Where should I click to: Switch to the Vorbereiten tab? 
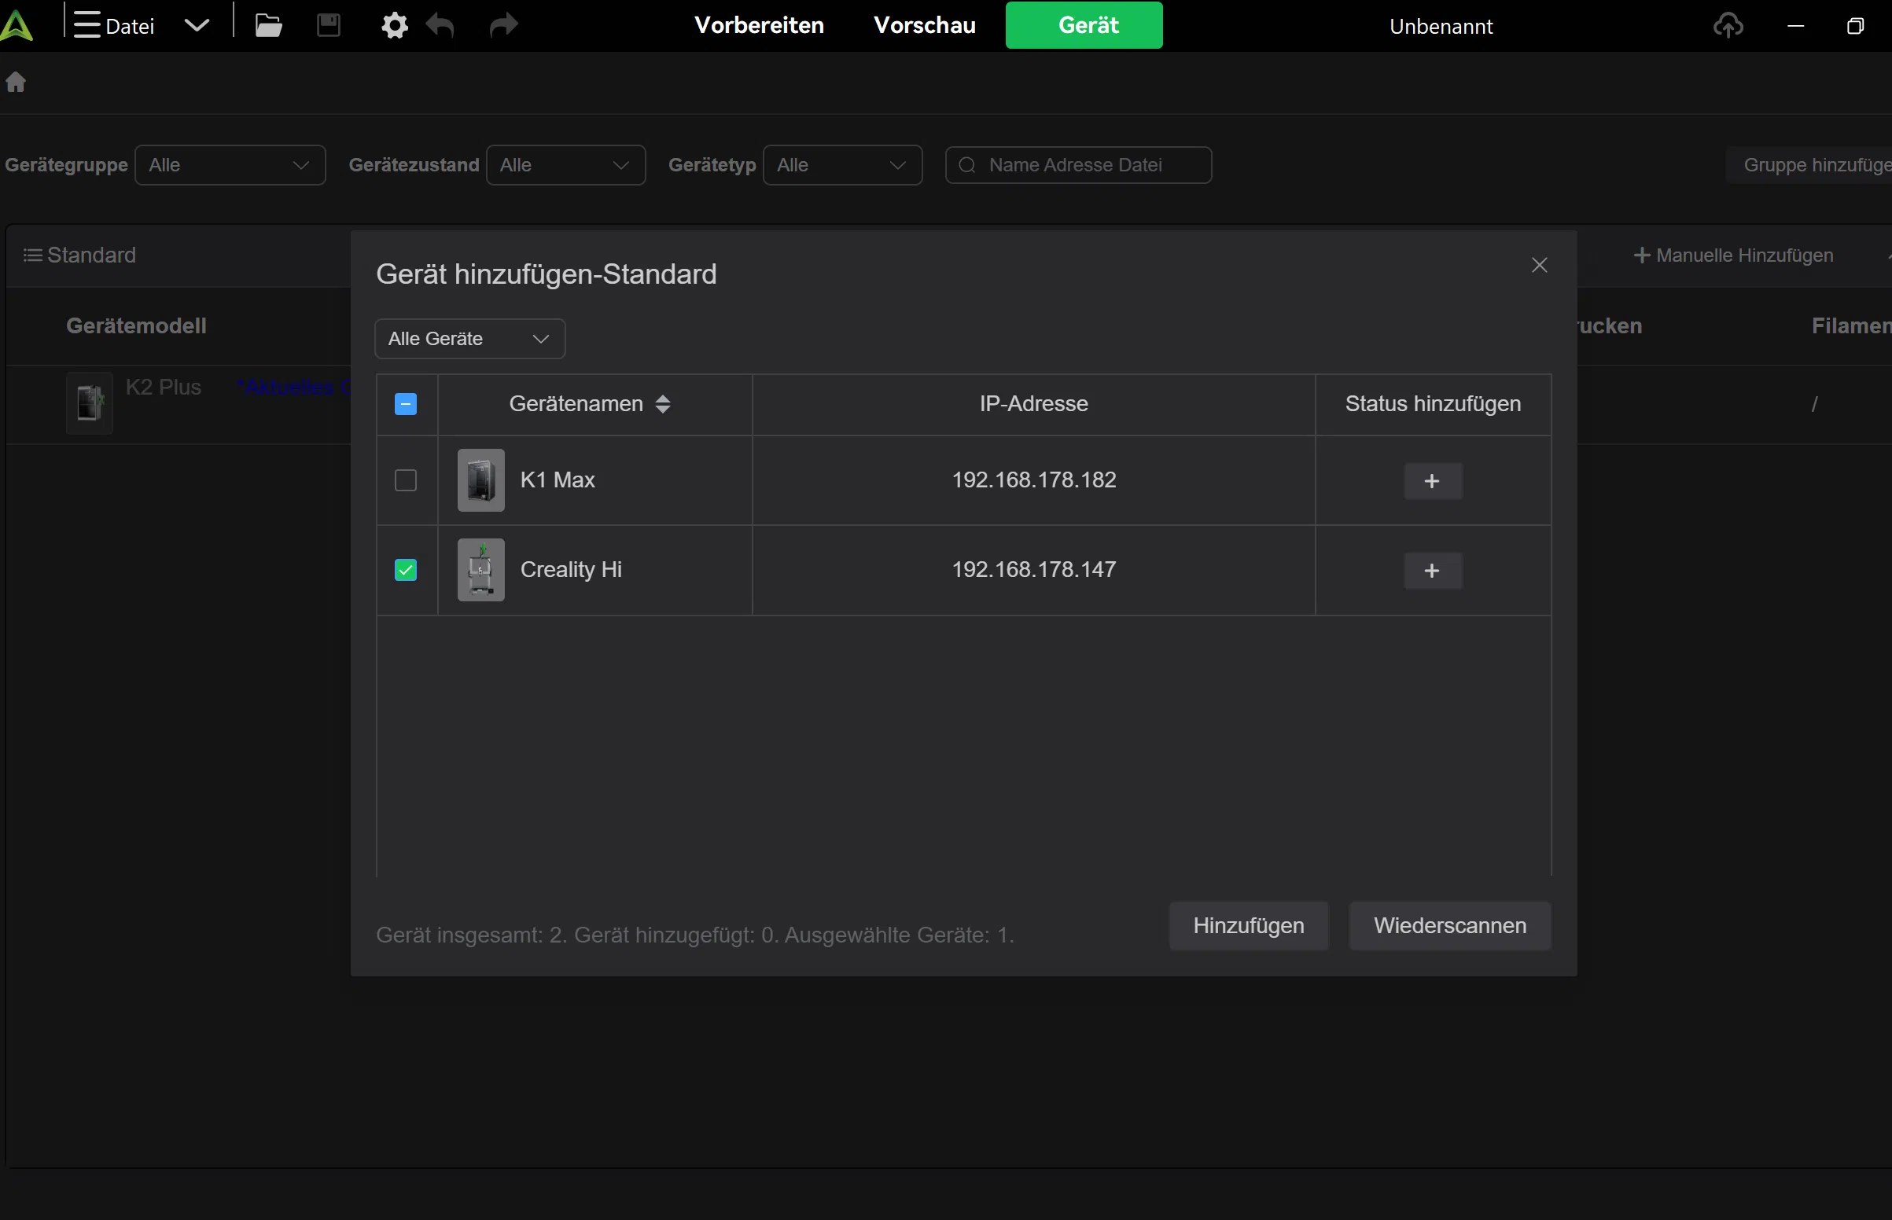pyautogui.click(x=759, y=25)
